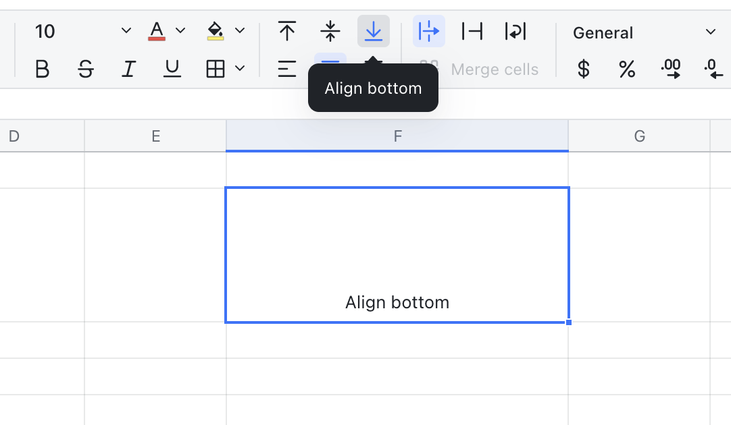Click the Merge cells button
This screenshot has height=425, width=731.
click(494, 69)
